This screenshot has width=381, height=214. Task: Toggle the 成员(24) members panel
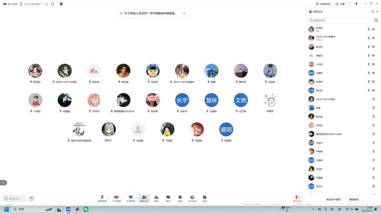[144, 198]
